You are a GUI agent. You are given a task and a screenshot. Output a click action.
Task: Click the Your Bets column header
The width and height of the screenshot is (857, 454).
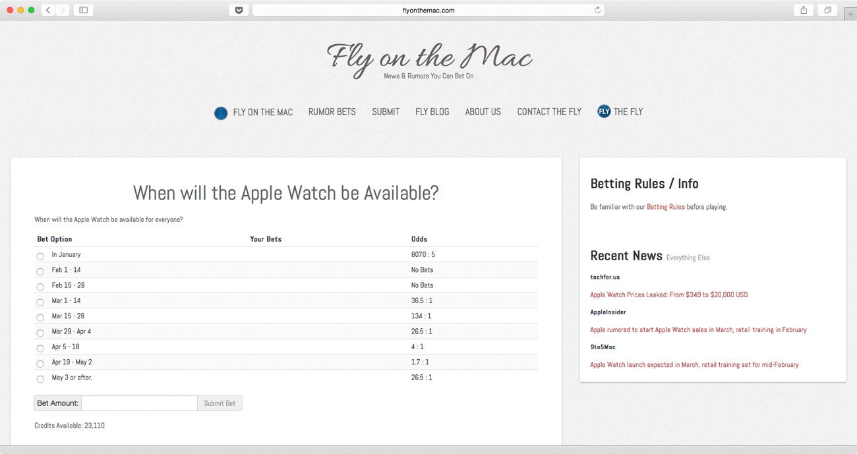[x=266, y=239]
